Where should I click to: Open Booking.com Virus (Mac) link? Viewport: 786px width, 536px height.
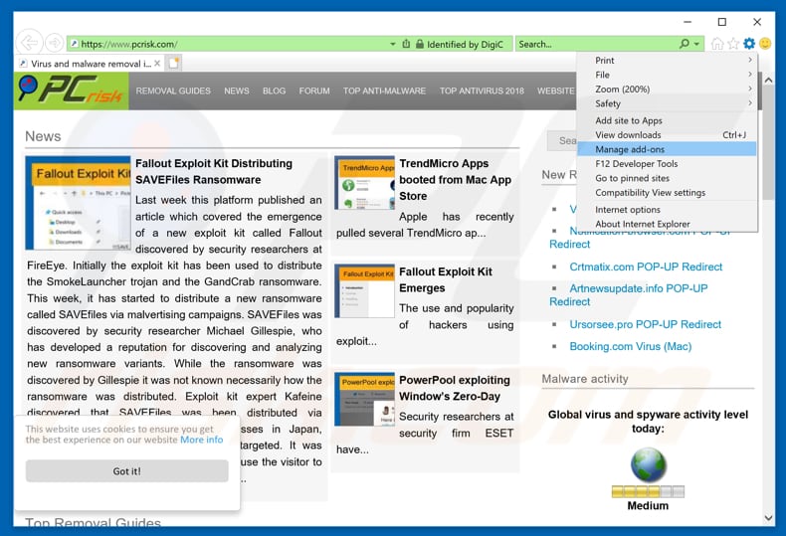click(x=630, y=347)
